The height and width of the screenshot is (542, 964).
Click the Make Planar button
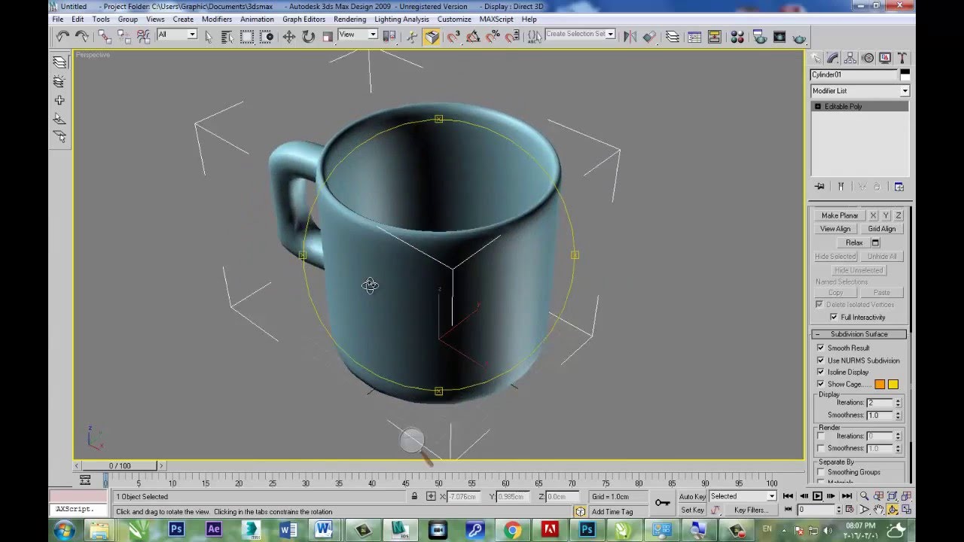click(840, 215)
